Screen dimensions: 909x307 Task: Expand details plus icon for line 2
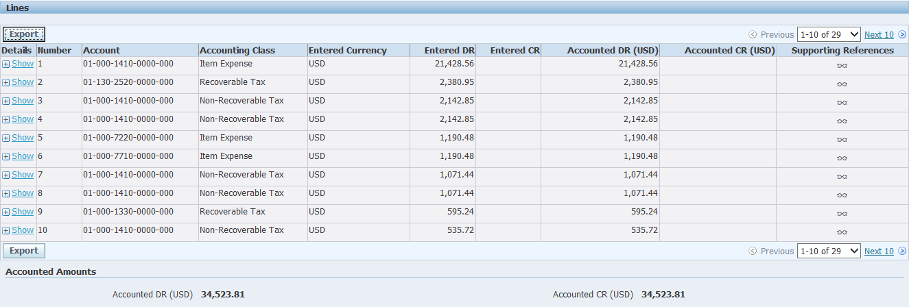5,82
